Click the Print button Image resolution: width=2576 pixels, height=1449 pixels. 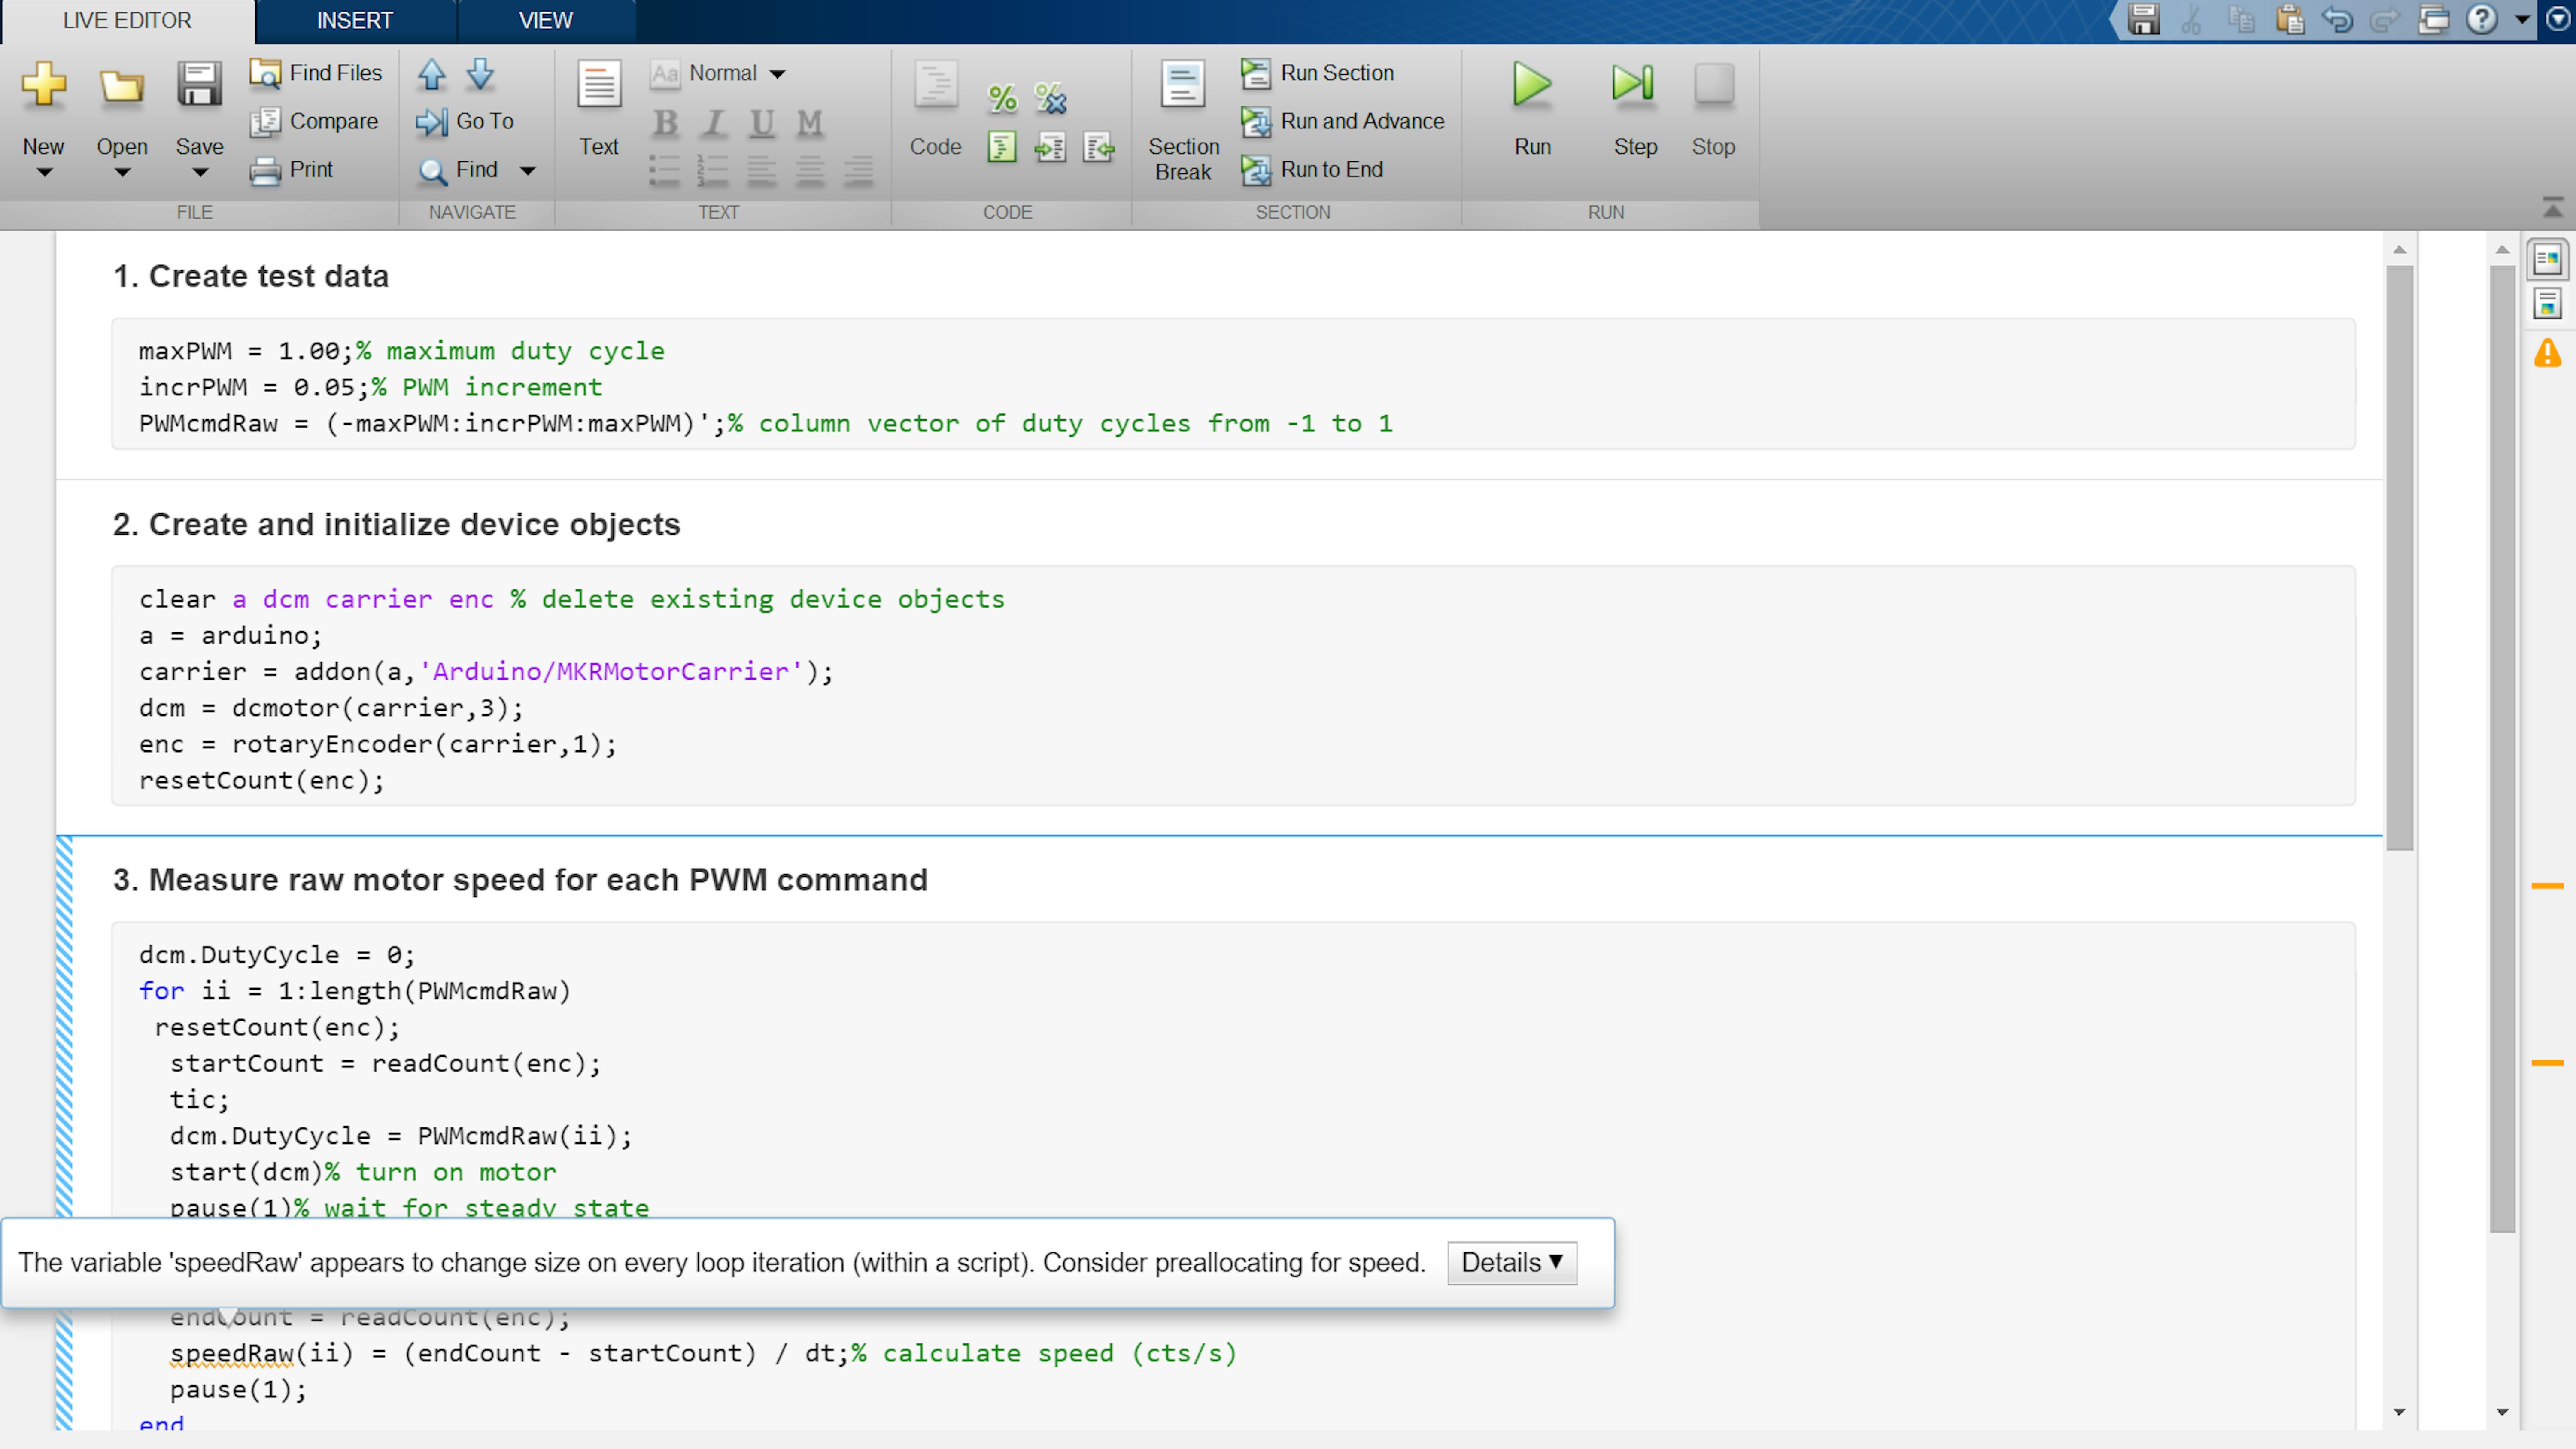291,170
